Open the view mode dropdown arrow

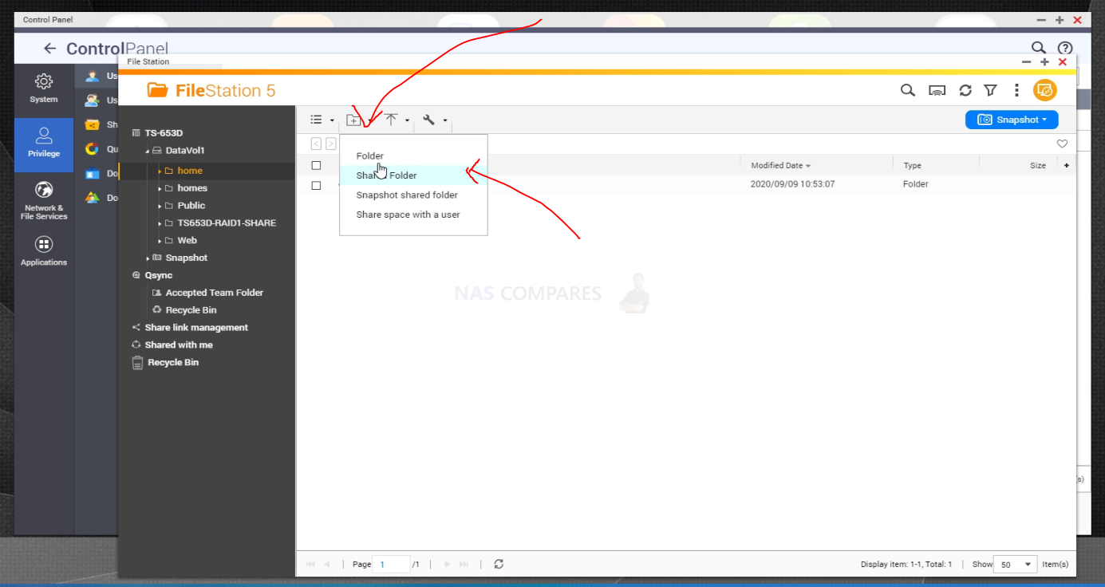point(332,120)
